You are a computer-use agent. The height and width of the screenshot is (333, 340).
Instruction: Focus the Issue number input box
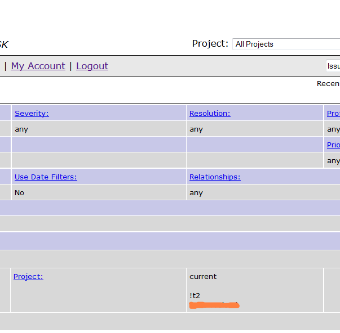pos(333,66)
